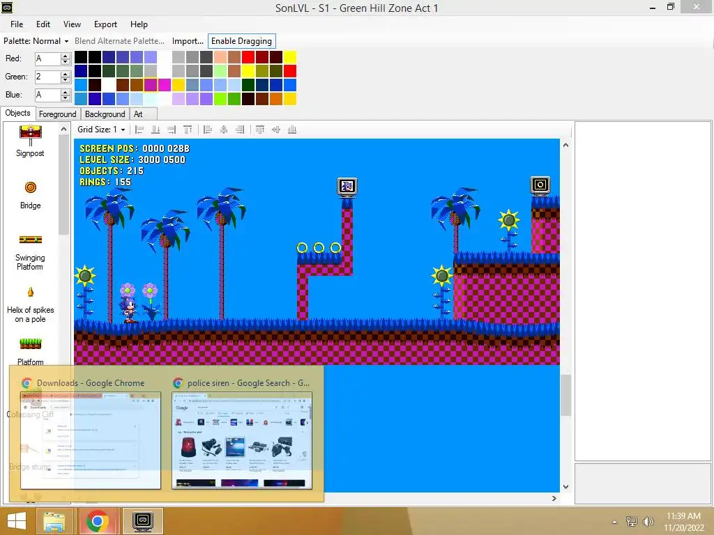
Task: Decrease the Red value with down arrow
Action: pyautogui.click(x=66, y=61)
